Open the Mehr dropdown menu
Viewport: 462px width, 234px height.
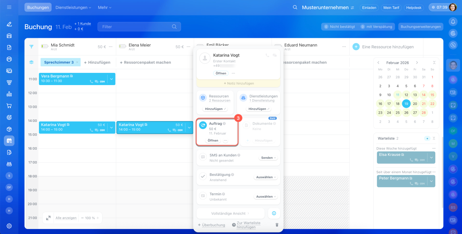[105, 8]
